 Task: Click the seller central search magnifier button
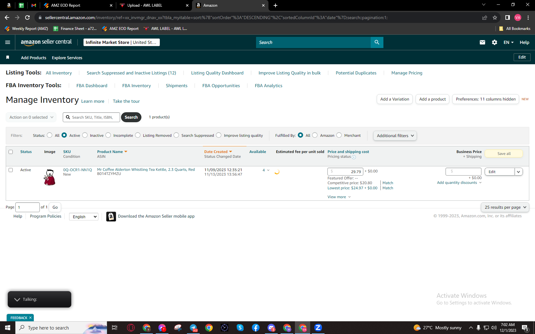(x=377, y=42)
